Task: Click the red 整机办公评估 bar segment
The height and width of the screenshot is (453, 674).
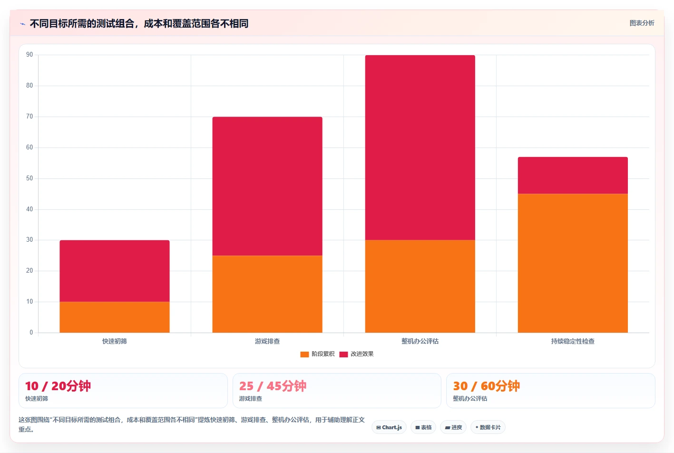Action: pos(420,148)
